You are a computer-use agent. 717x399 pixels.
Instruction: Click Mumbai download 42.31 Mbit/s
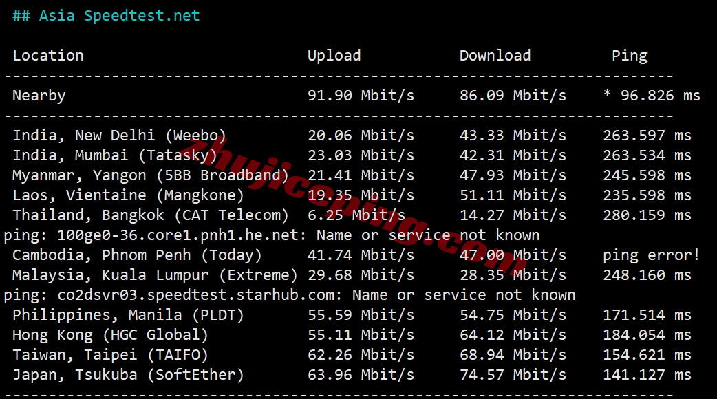point(513,155)
